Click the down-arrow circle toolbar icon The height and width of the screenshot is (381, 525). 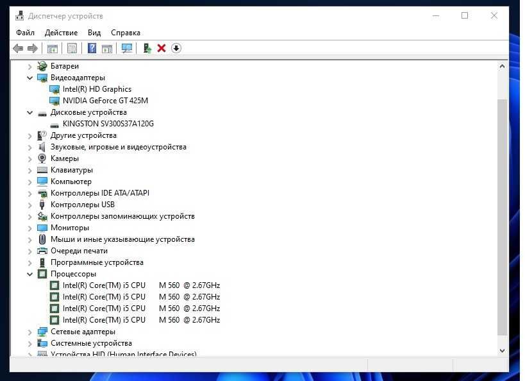point(176,48)
